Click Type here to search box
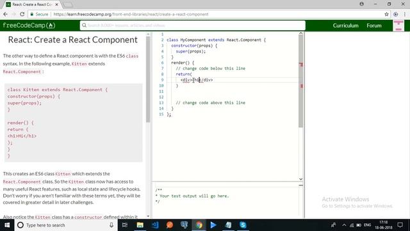The width and height of the screenshot is (410, 231). [x=65, y=225]
